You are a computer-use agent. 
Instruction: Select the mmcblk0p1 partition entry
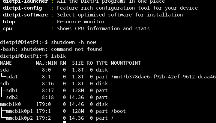[x=19, y=111]
